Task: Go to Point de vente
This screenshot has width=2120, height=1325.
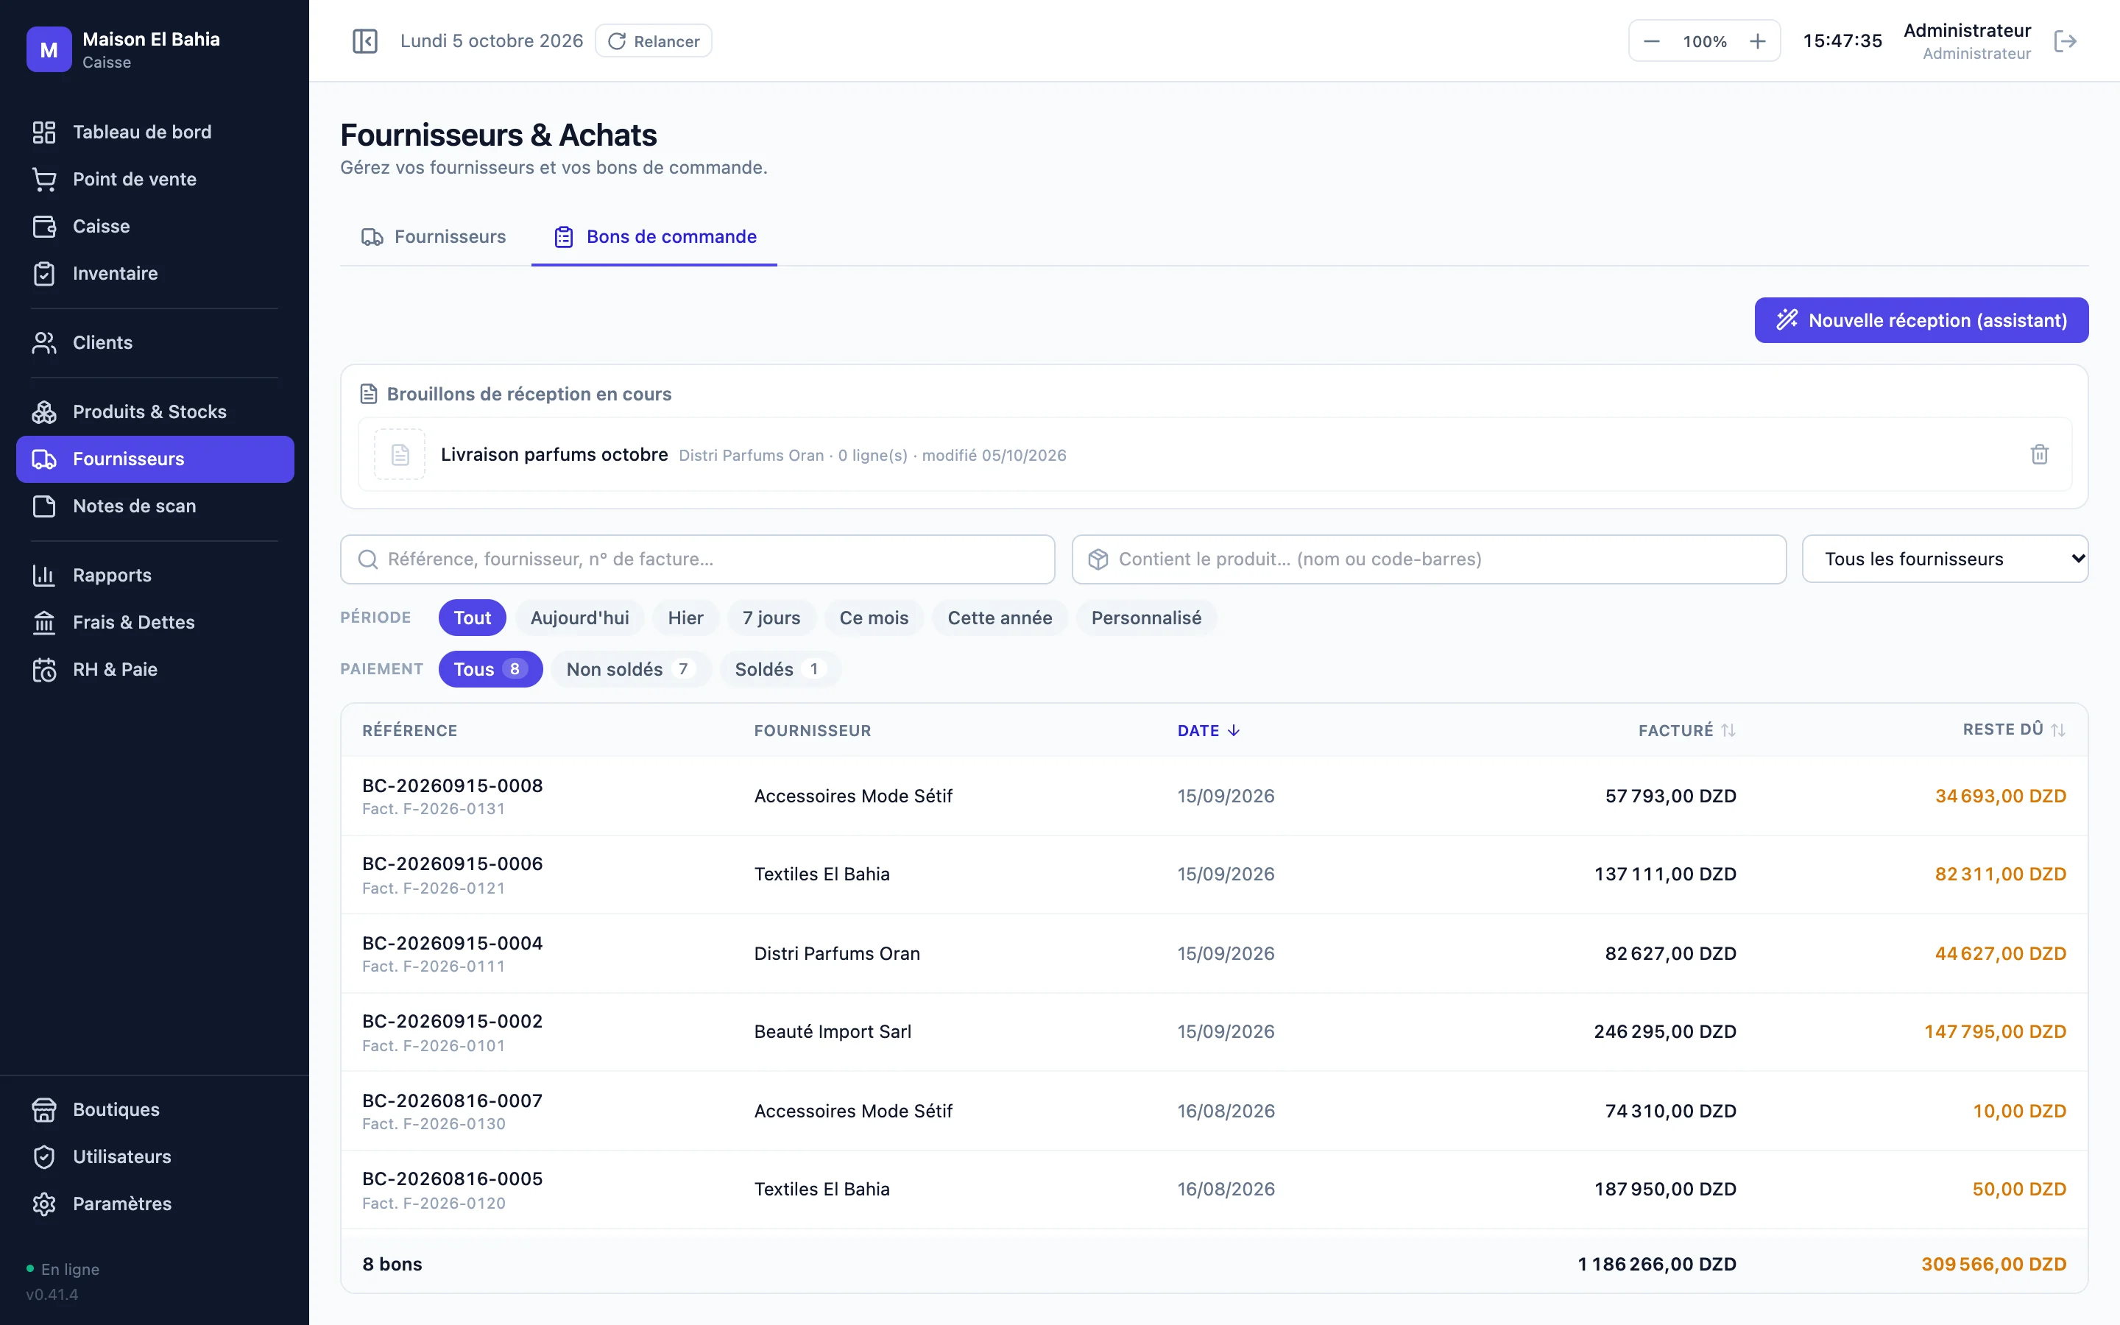Action: (155, 179)
